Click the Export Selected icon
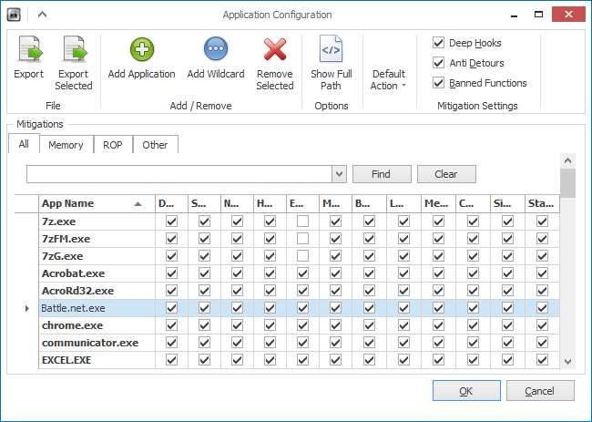The height and width of the screenshot is (422, 592). coord(73,50)
